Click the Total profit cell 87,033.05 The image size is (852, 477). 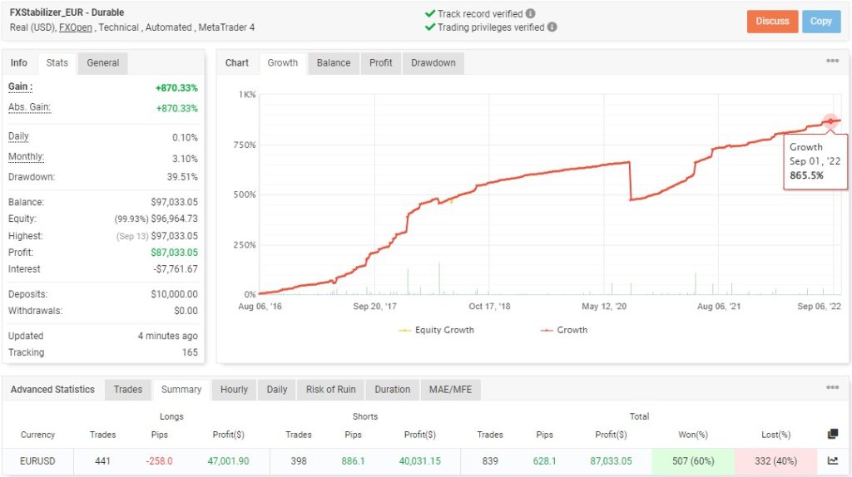click(x=612, y=461)
